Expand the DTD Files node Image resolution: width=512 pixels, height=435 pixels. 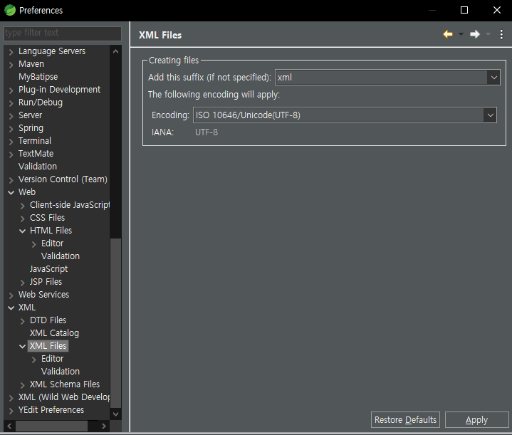(23, 321)
